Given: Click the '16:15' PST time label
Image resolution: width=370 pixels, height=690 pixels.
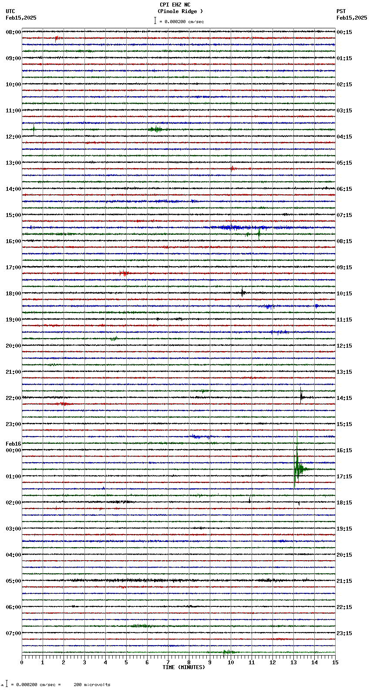Looking at the screenshot, I should (344, 450).
